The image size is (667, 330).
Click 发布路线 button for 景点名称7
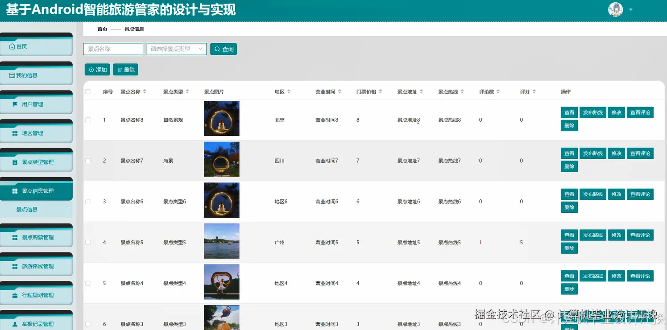(593, 153)
